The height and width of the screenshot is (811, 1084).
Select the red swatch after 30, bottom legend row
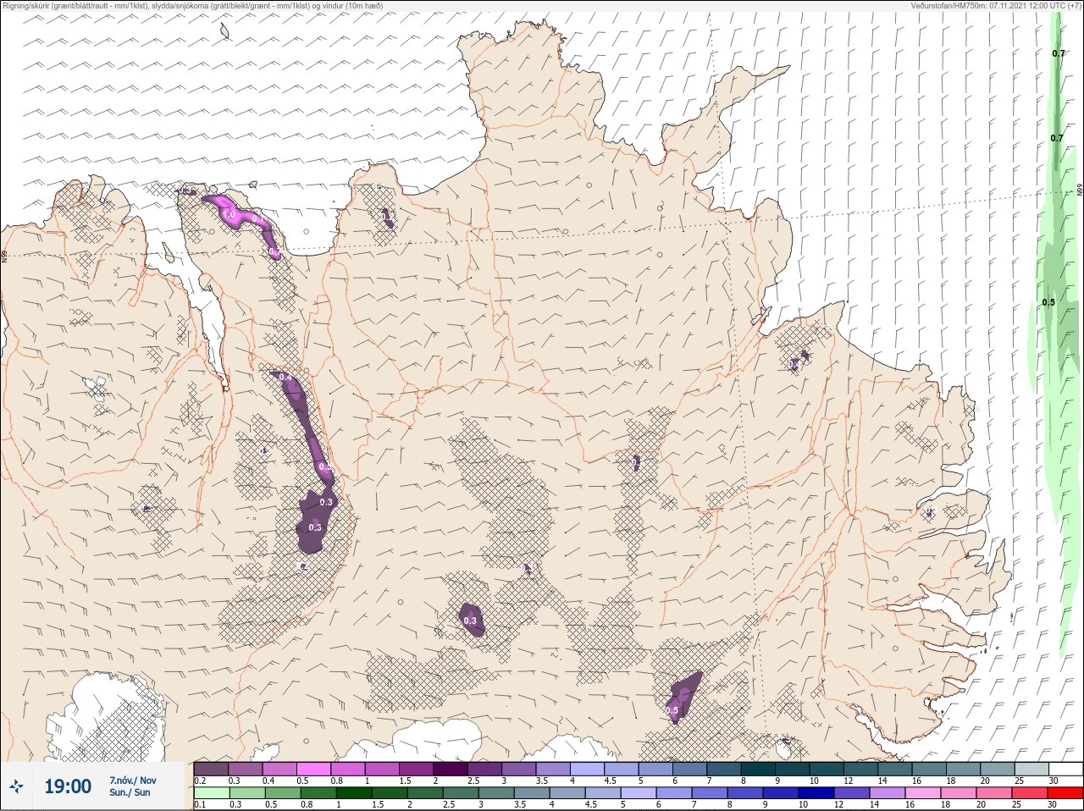click(1065, 794)
